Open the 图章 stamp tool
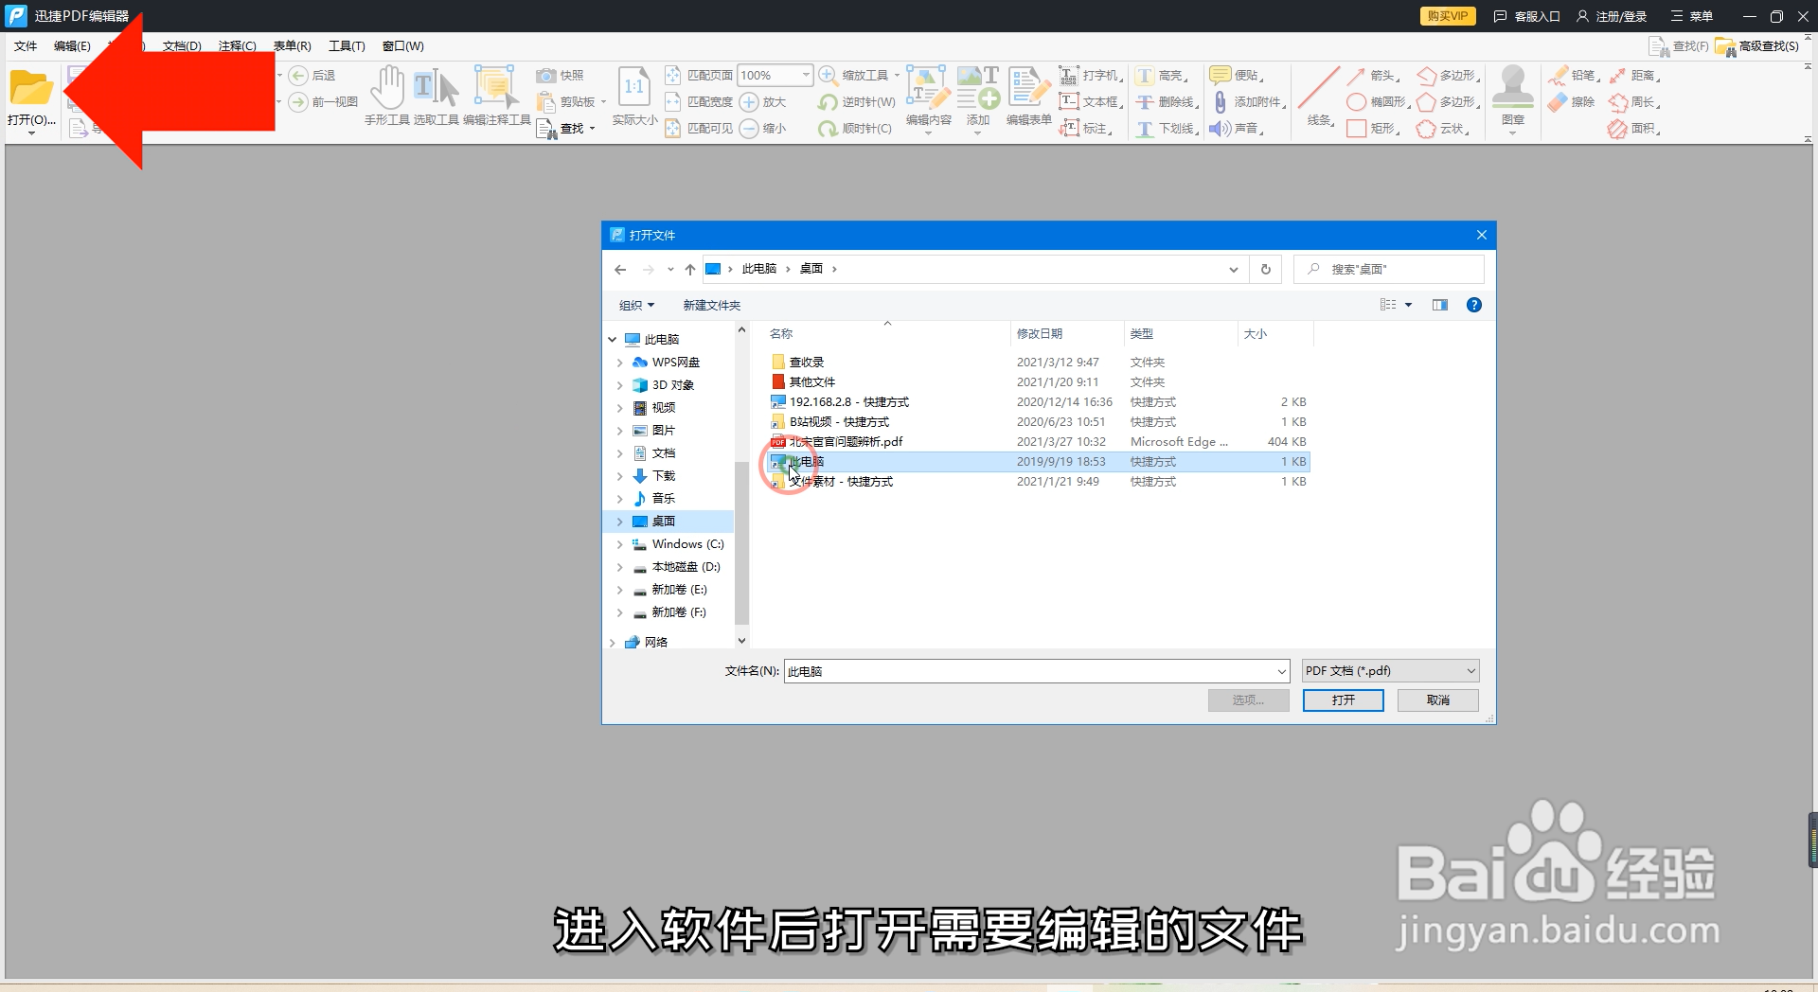 pyautogui.click(x=1512, y=90)
